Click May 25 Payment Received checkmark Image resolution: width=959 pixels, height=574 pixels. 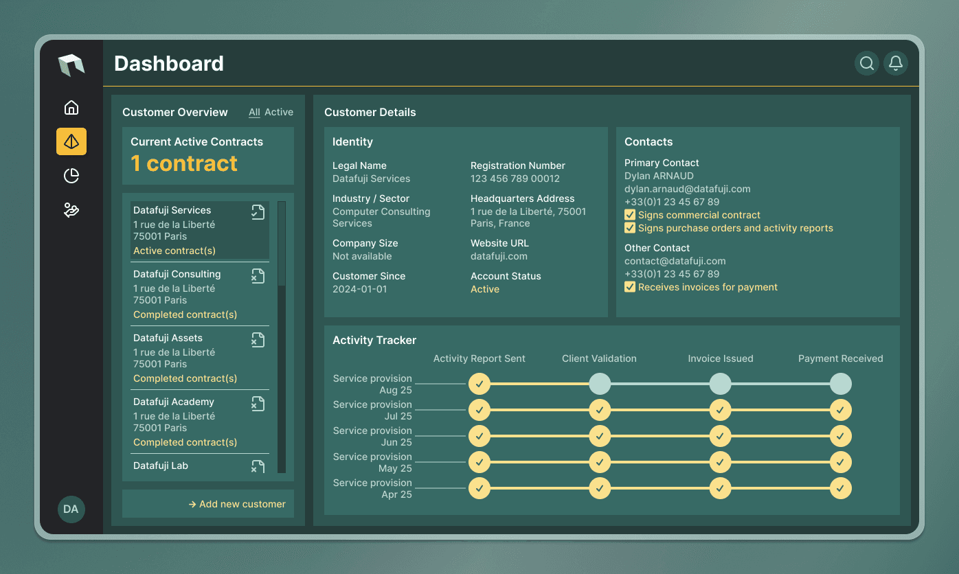pyautogui.click(x=841, y=462)
